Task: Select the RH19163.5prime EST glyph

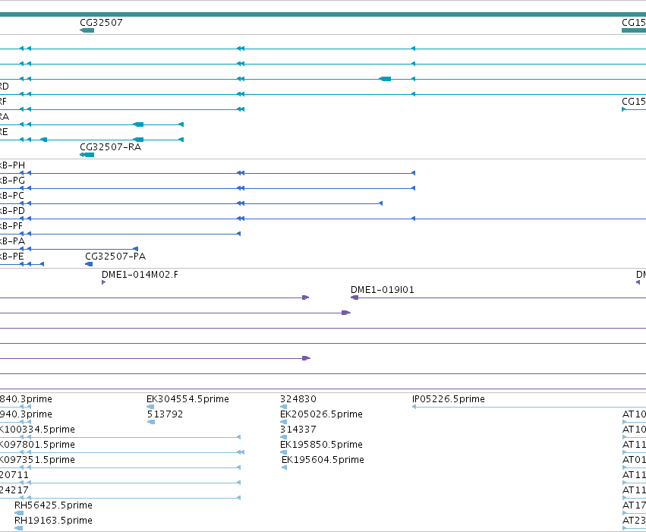Action: [x=18, y=528]
